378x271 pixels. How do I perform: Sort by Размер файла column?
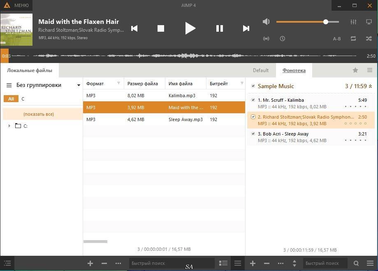tap(142, 84)
